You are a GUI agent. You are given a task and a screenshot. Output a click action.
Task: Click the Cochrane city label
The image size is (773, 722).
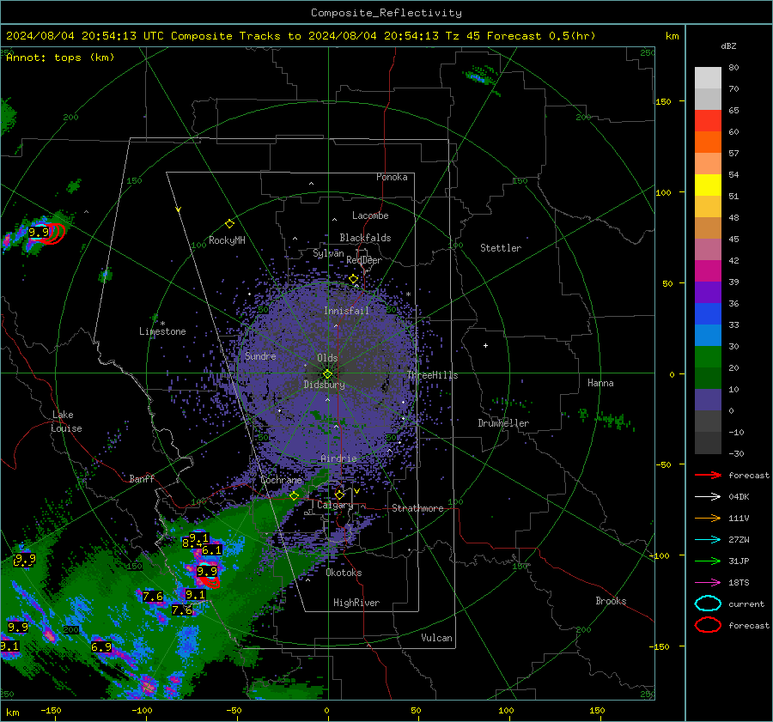point(281,480)
